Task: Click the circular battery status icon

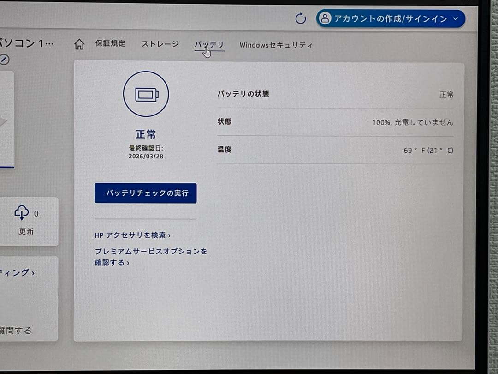Action: coord(146,94)
